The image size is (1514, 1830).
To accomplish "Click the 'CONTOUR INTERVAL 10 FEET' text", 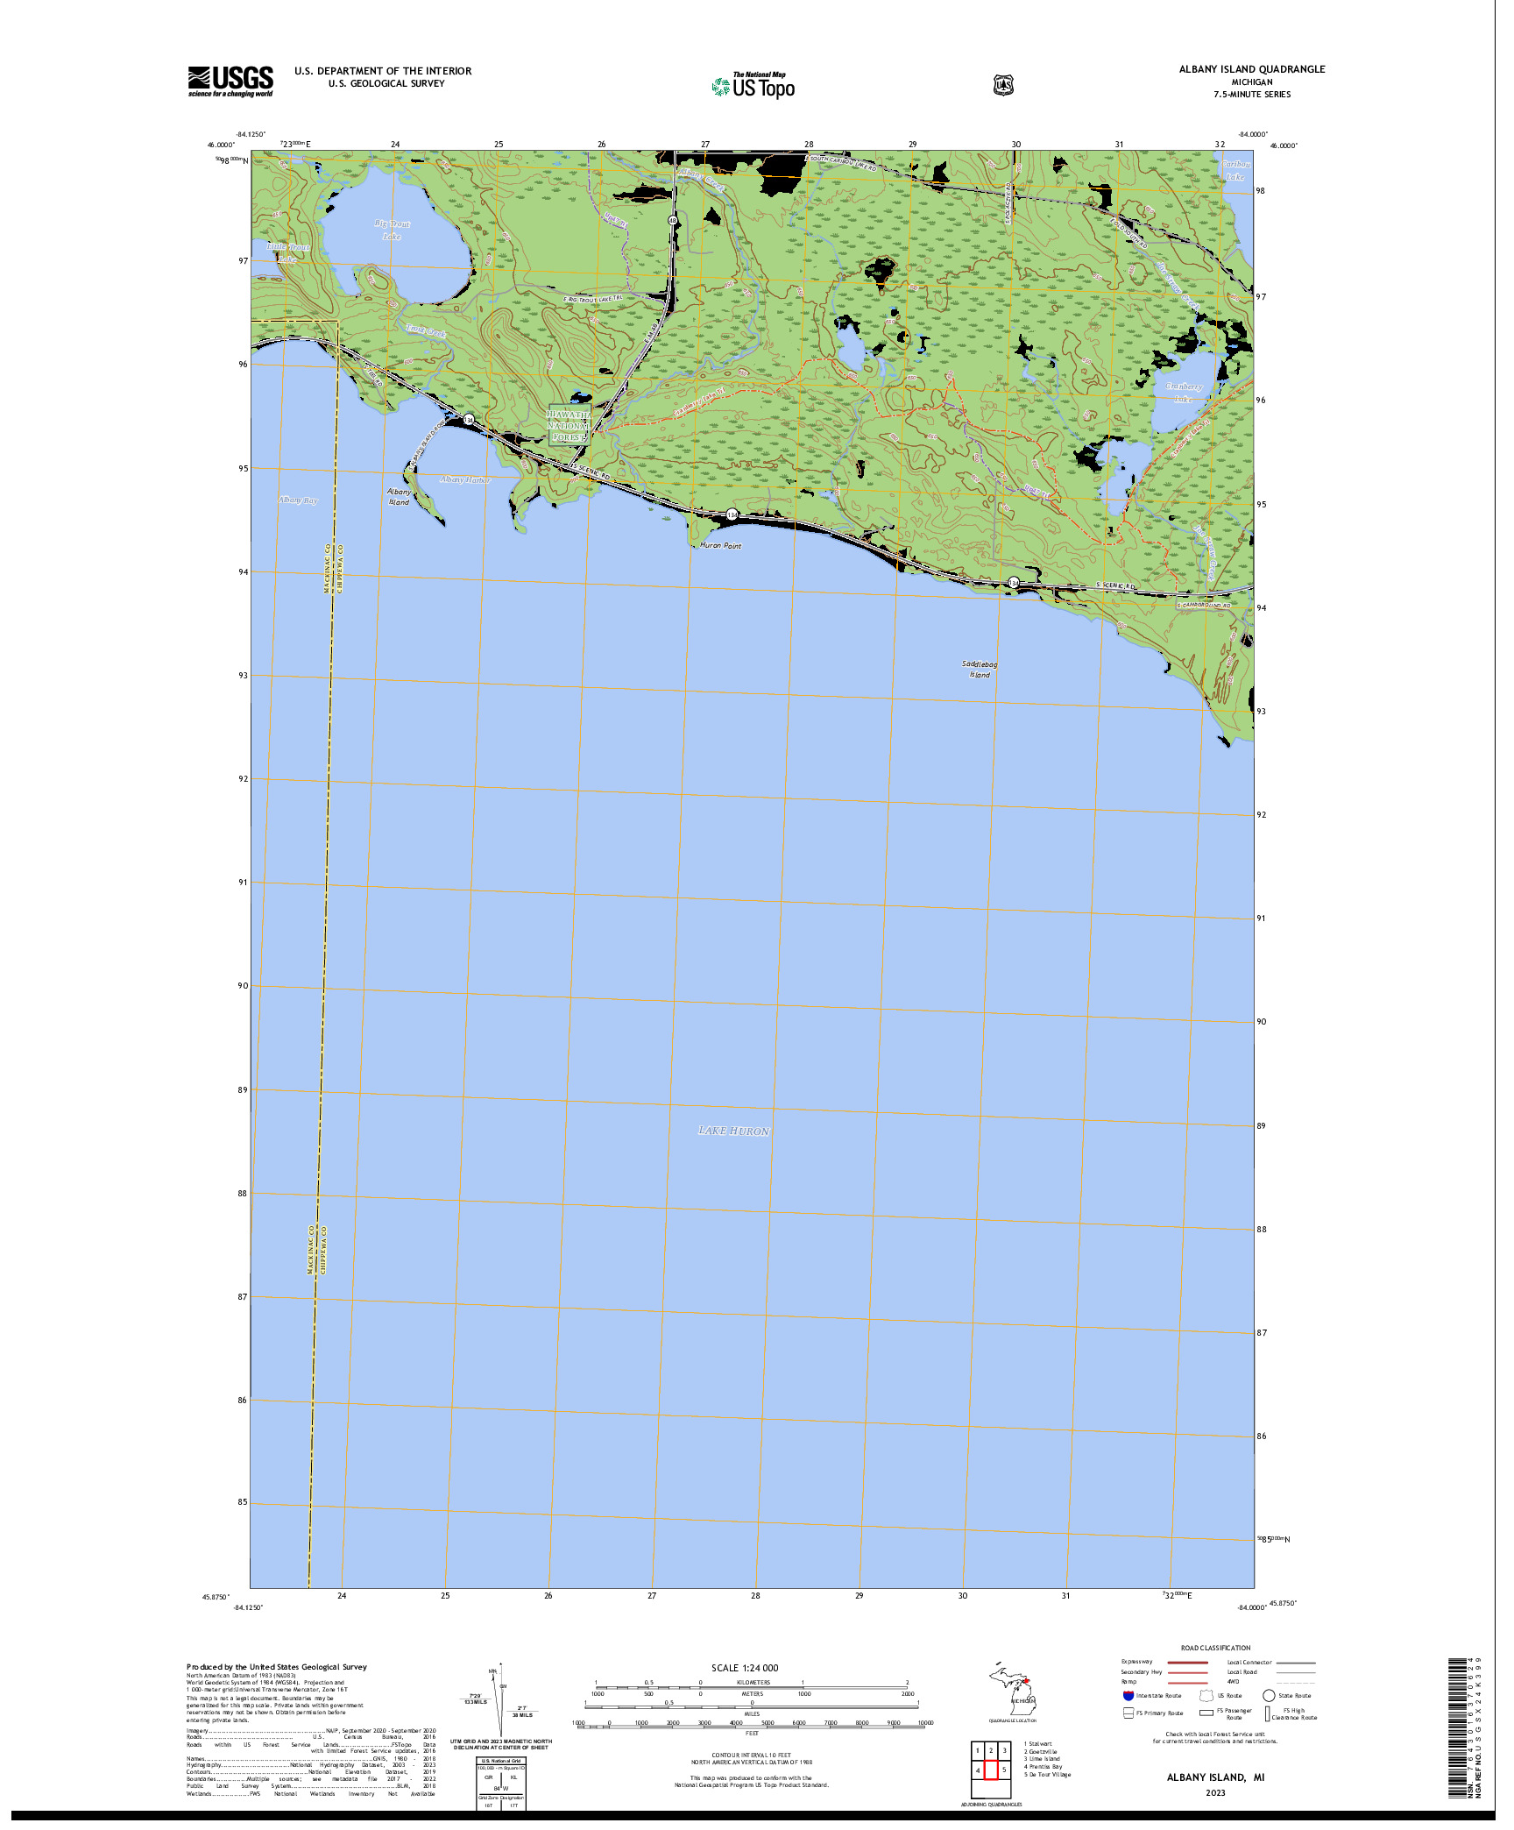I will (x=751, y=1755).
